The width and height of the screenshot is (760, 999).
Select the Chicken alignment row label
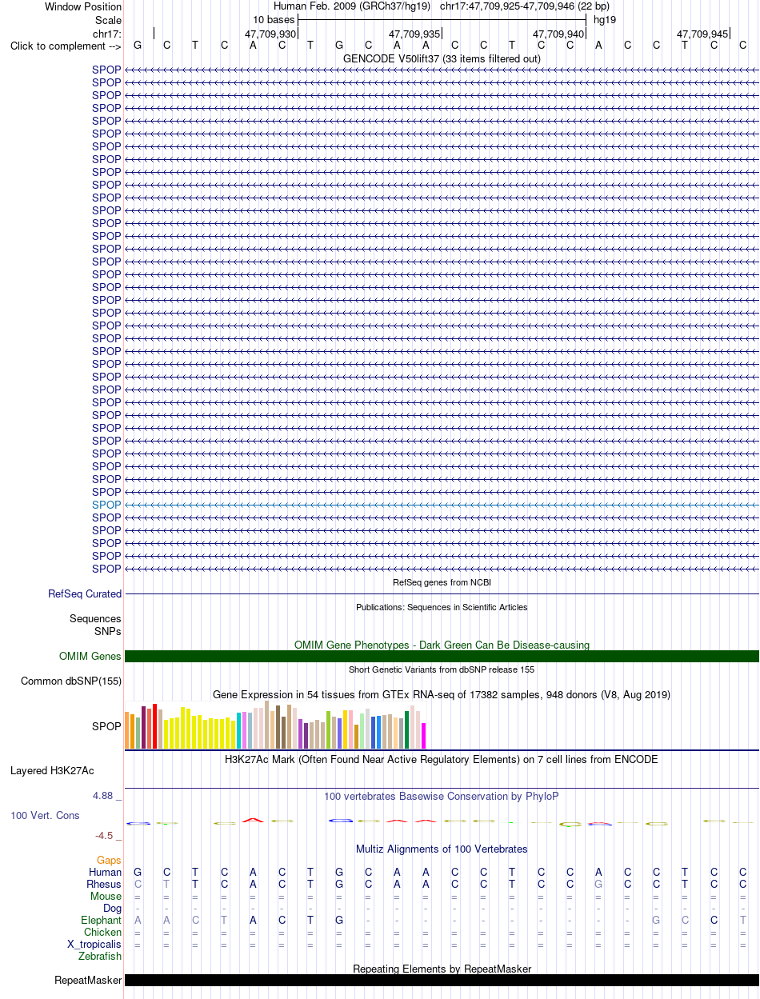coord(102,932)
